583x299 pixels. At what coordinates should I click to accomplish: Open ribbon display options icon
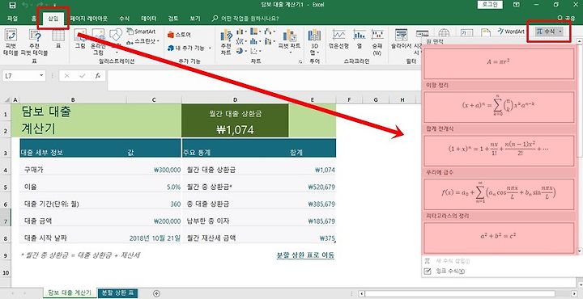point(516,5)
